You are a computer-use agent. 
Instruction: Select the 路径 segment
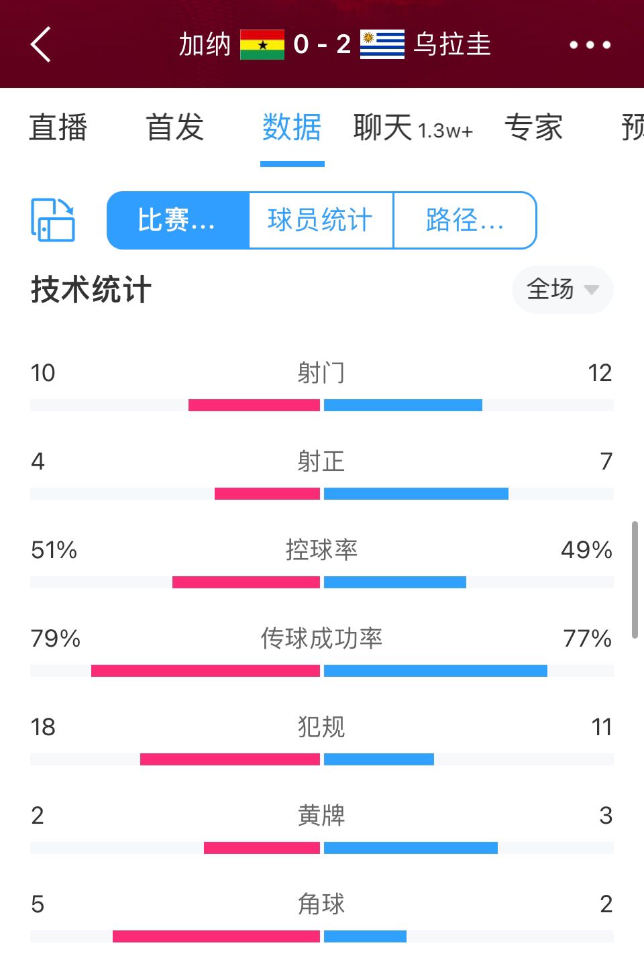point(465,220)
